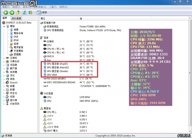Select the IPMI tree item
The width and height of the screenshot is (192, 138).
click(x=16, y=40)
